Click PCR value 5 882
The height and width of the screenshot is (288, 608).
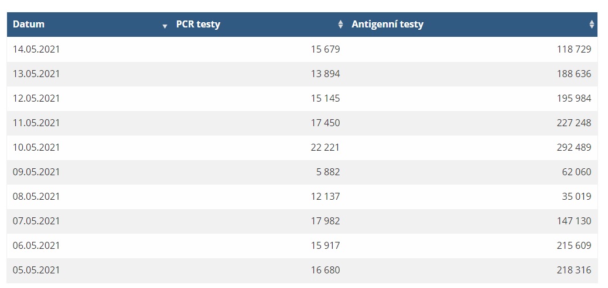point(328,172)
